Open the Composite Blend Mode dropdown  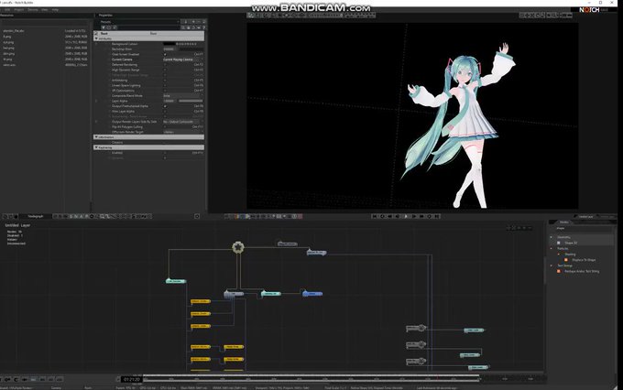pos(182,96)
